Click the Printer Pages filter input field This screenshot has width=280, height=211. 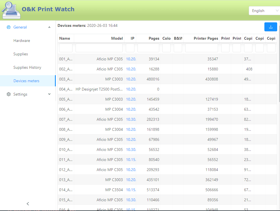(x=202, y=48)
